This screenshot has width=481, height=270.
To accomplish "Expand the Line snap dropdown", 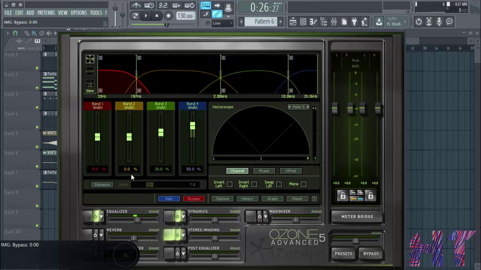I will pyautogui.click(x=222, y=23).
